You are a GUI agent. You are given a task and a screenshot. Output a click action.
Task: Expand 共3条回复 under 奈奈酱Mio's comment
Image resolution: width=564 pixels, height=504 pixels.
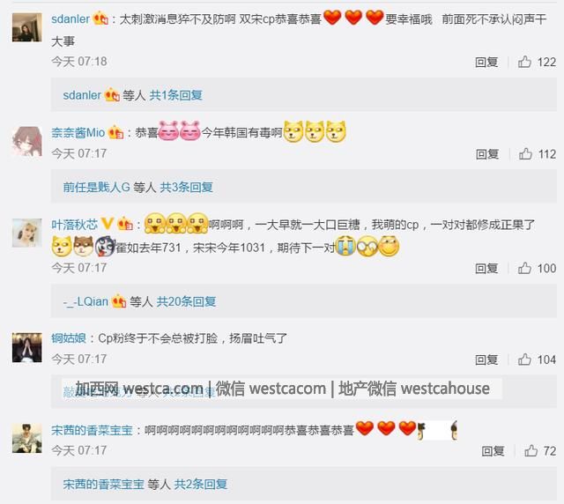pos(186,187)
